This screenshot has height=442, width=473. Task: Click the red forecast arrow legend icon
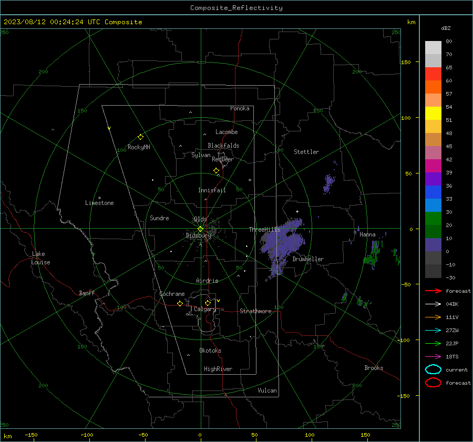(x=433, y=291)
